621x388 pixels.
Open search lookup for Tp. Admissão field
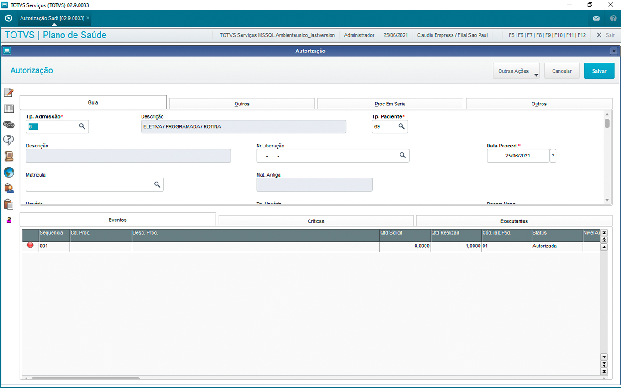82,126
